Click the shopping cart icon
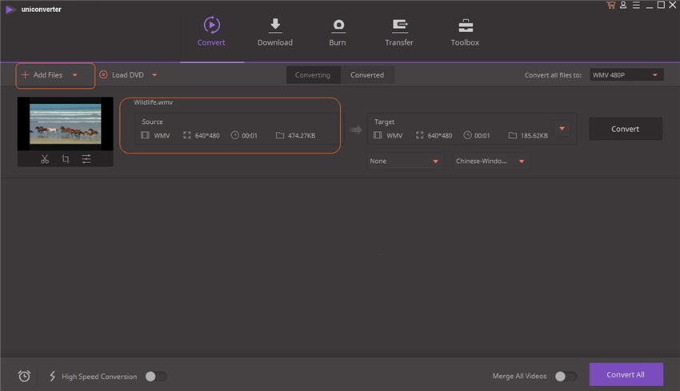This screenshot has height=391, width=680. point(611,6)
